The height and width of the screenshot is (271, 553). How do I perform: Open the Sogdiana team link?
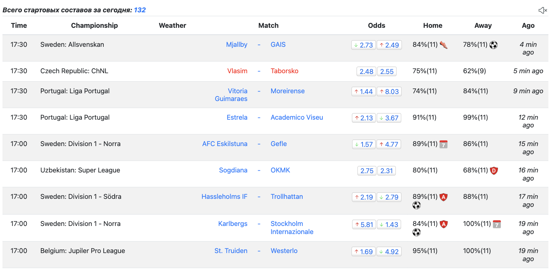233,170
